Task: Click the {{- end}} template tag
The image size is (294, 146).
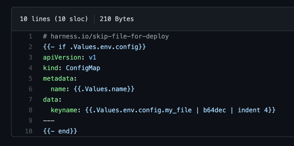Action: tap(60, 131)
